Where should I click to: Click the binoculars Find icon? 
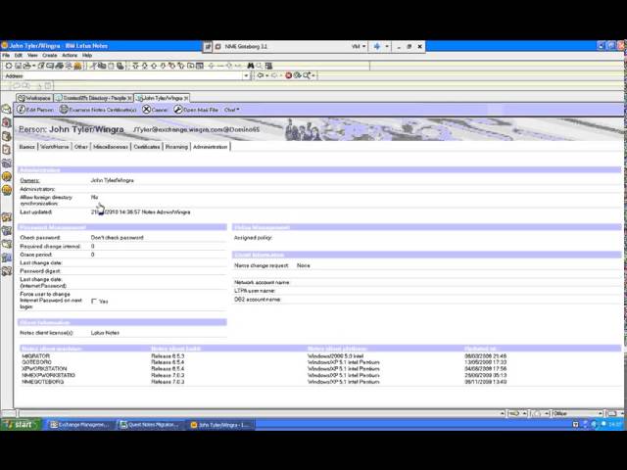(251, 66)
